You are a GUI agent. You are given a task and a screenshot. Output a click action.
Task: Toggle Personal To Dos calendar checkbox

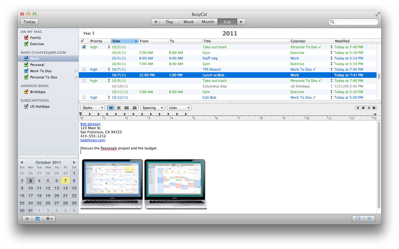[x=26, y=77]
